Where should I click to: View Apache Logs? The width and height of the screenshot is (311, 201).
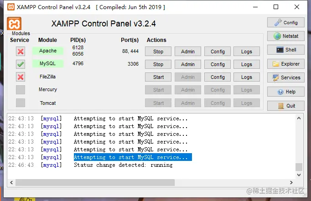pos(247,52)
